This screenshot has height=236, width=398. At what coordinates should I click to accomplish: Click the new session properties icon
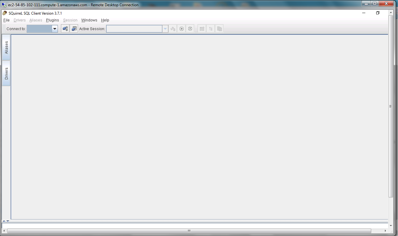[74, 29]
